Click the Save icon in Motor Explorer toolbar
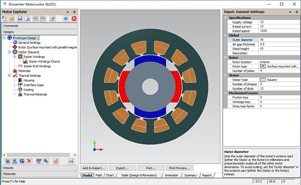301x185 pixels. click(x=20, y=18)
